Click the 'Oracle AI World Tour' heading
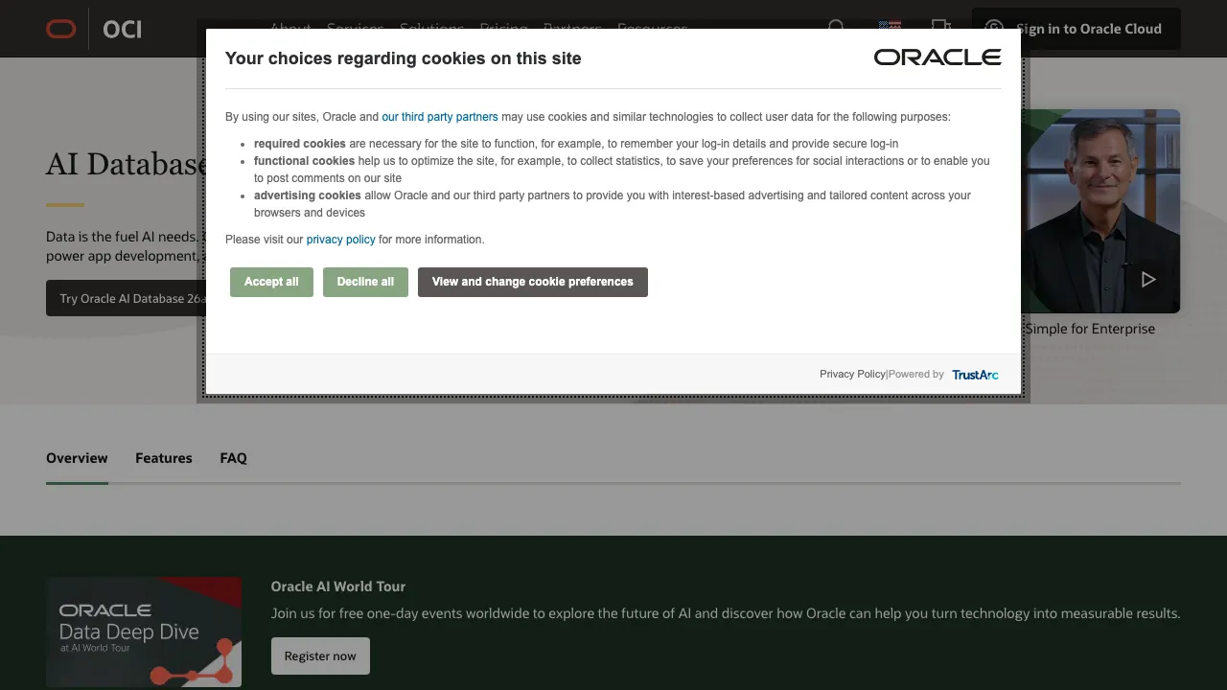 point(338,586)
